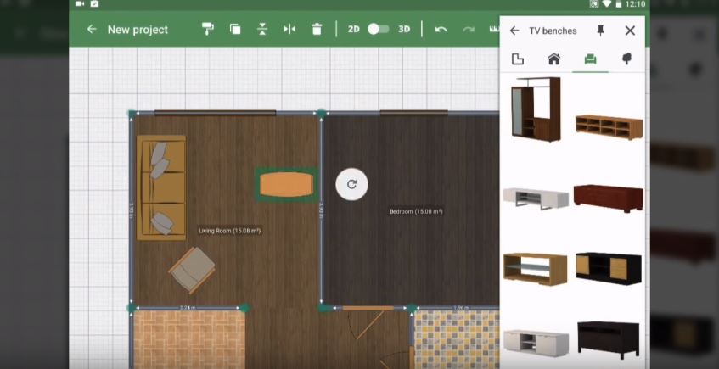719x369 pixels.
Task: Go back from the New project screen
Action: pos(92,30)
